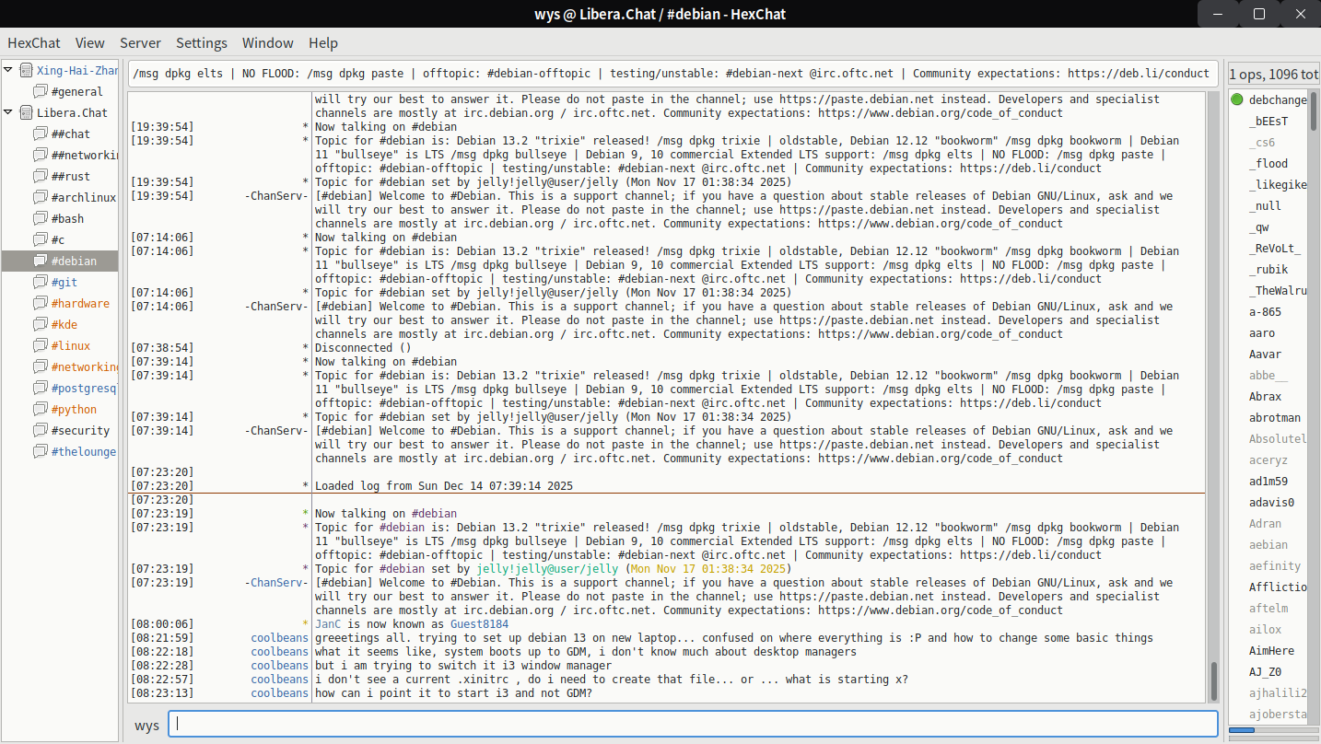Image resolution: width=1321 pixels, height=744 pixels.
Task: Select the #python channel icon
Action: (40, 409)
